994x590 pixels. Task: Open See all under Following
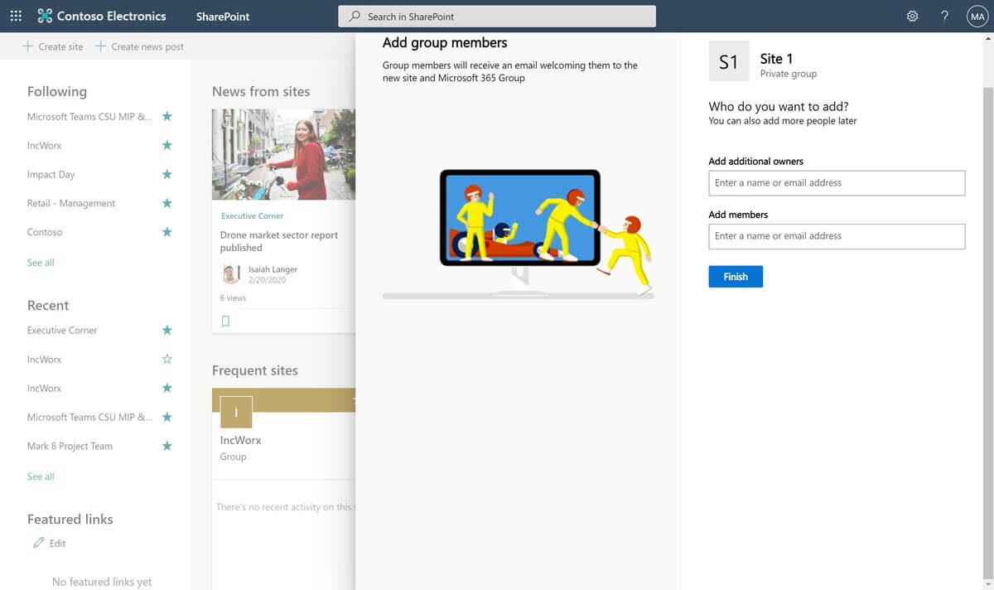[41, 263]
